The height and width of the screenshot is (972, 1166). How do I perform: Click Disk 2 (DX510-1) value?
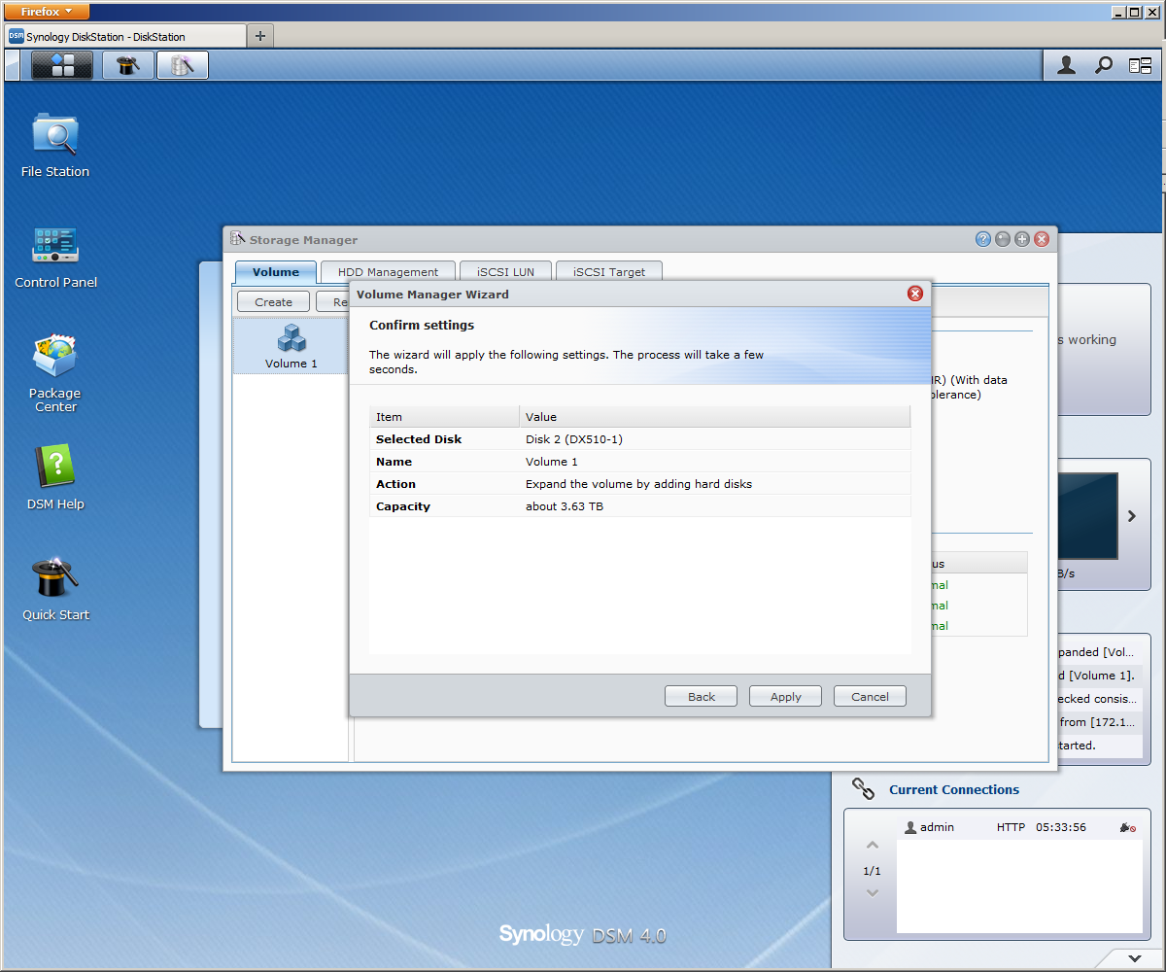coord(574,439)
